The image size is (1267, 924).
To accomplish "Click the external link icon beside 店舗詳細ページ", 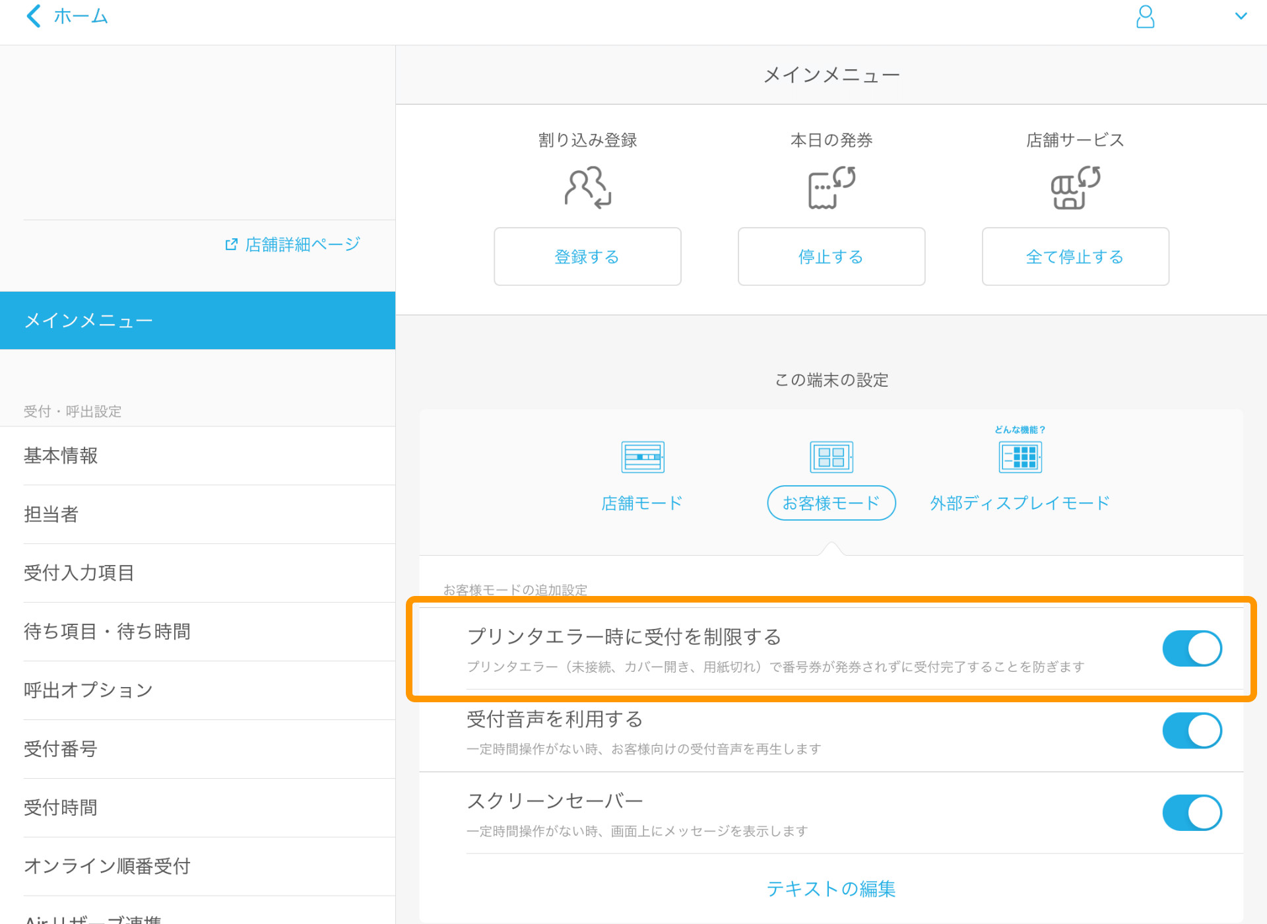I will tap(230, 244).
